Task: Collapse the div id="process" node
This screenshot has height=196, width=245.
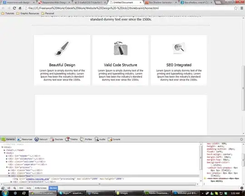Action: pyautogui.click(x=7, y=167)
